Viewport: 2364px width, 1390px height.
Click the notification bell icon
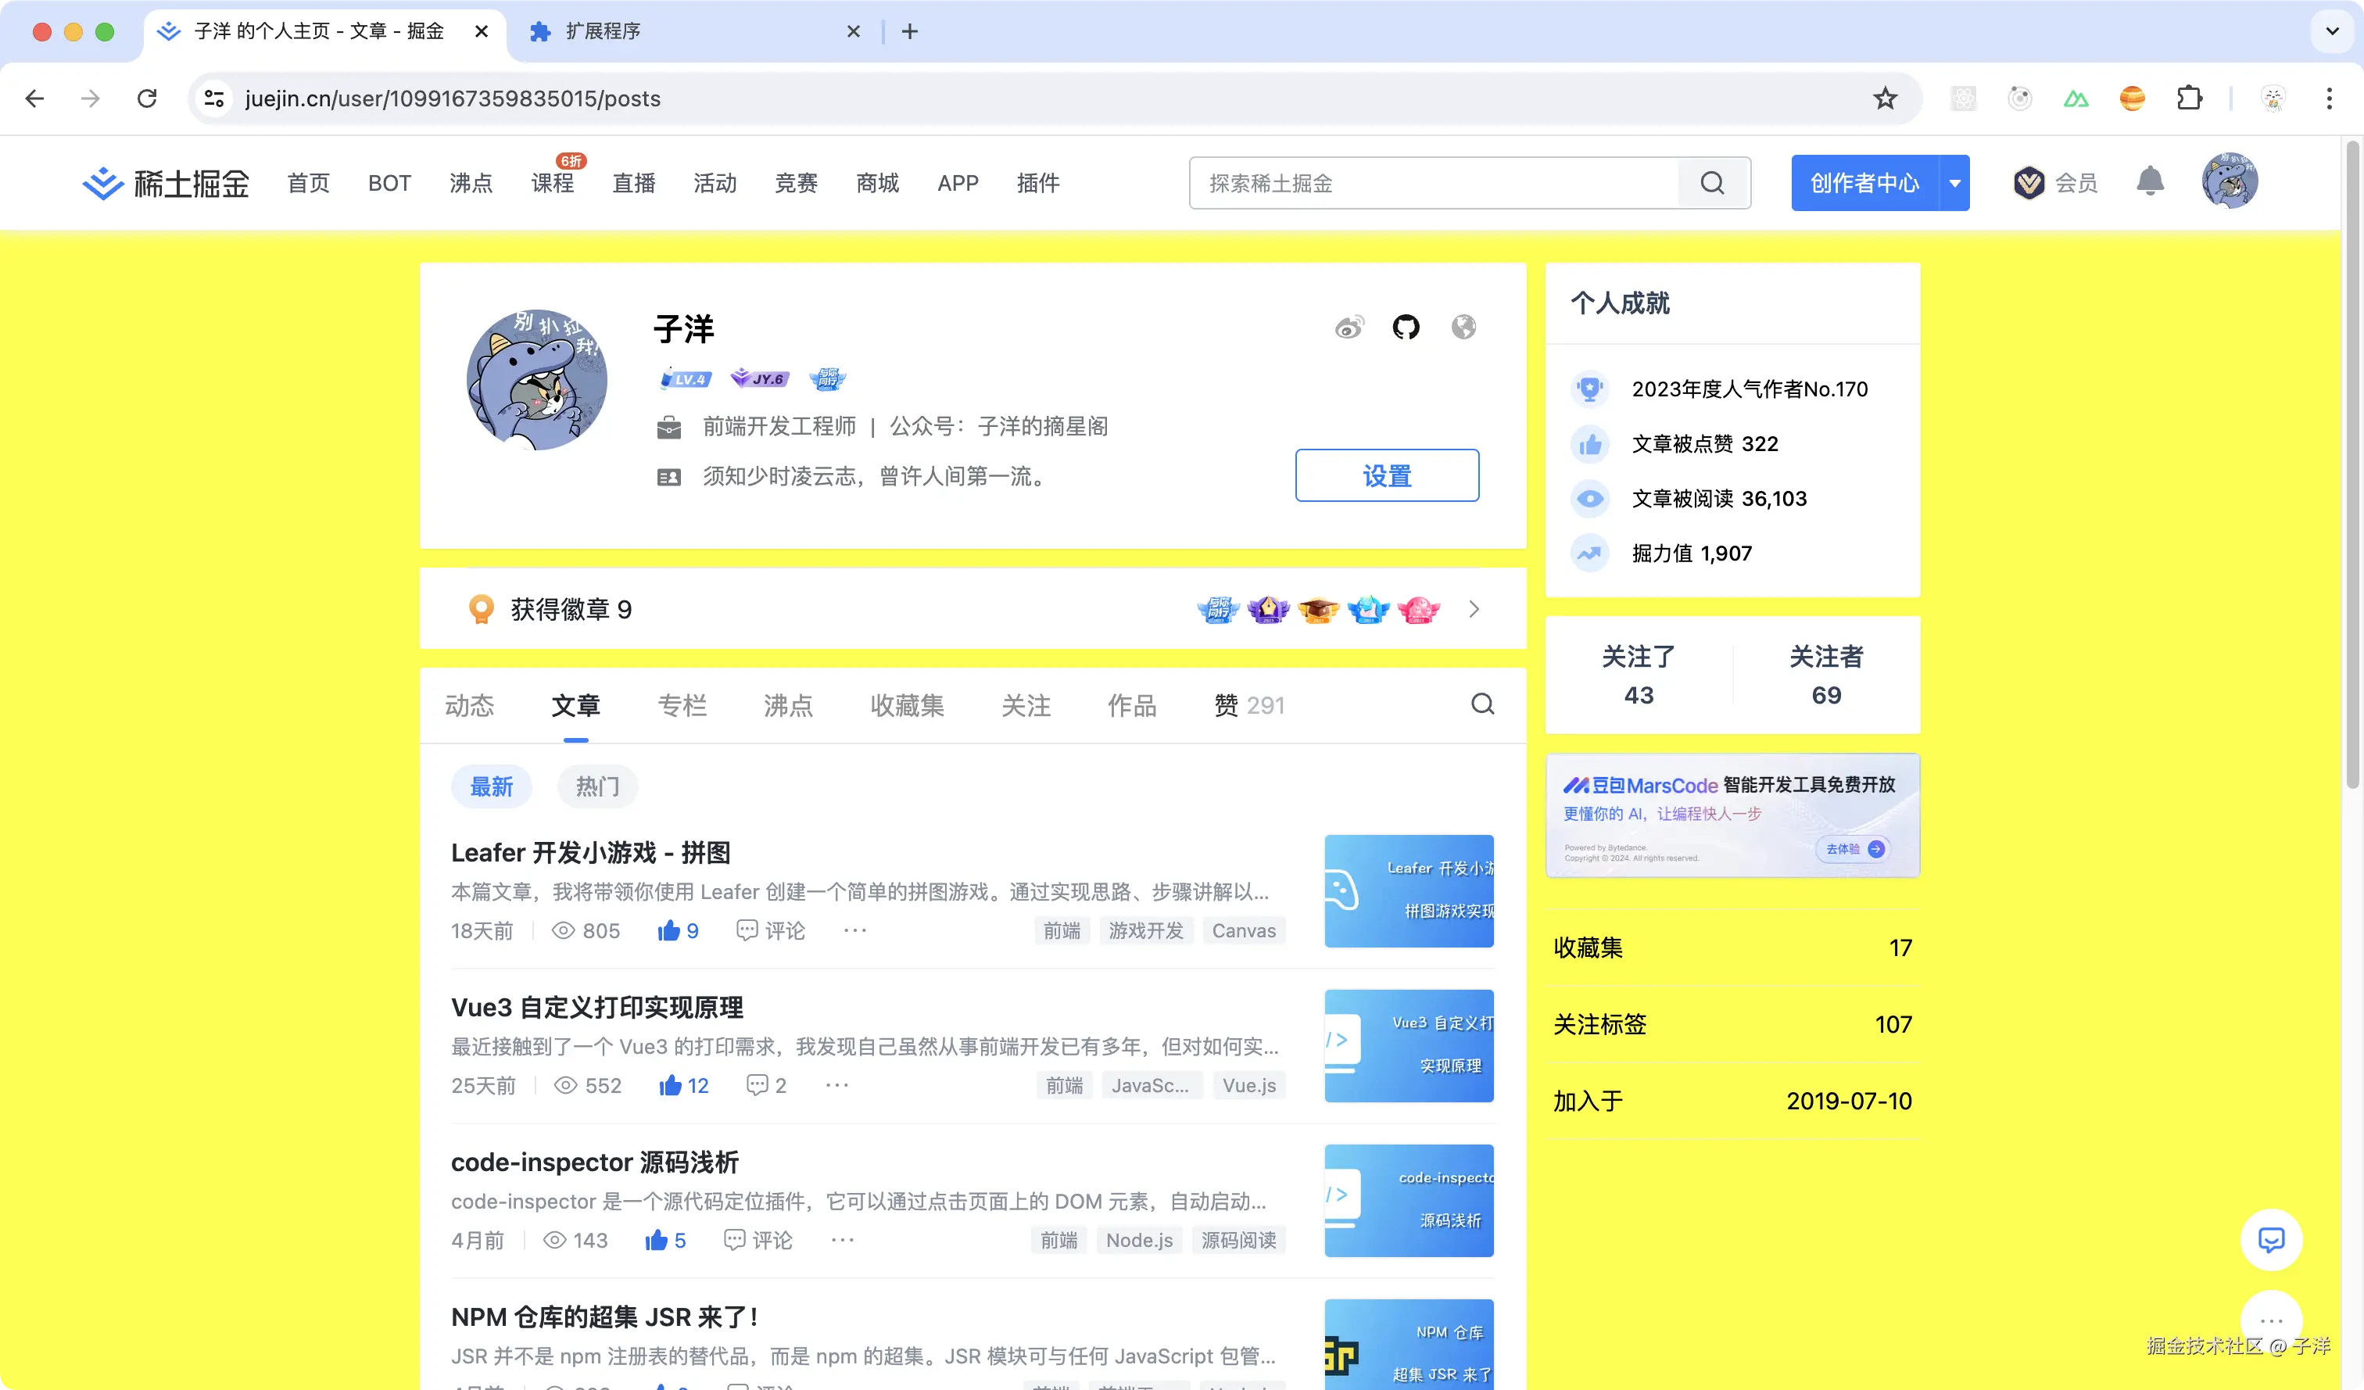tap(2149, 182)
